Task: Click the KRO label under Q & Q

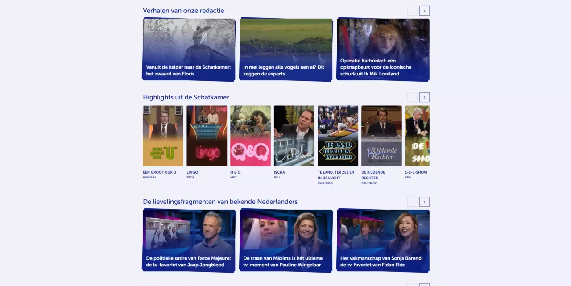Action: tap(233, 178)
